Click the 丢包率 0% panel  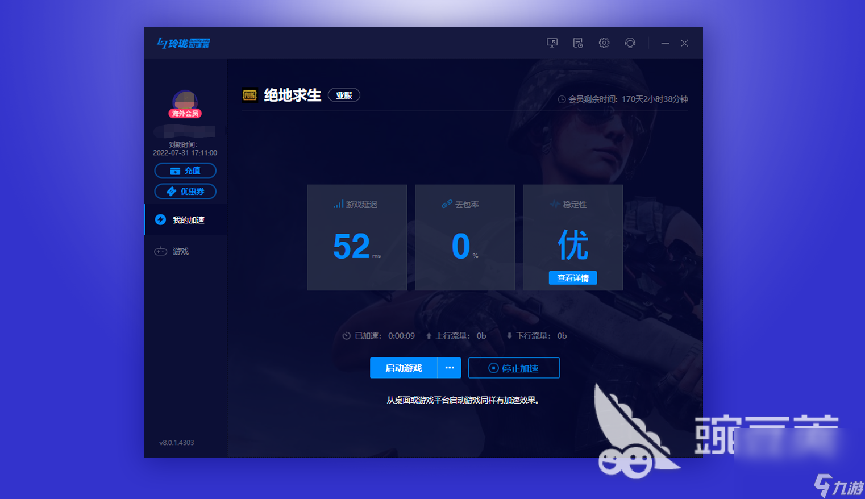tap(465, 238)
